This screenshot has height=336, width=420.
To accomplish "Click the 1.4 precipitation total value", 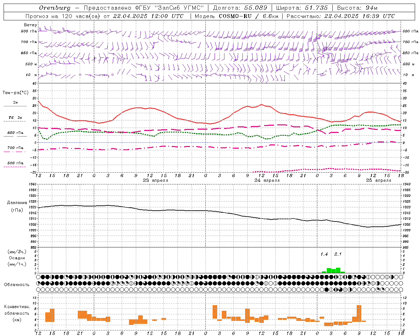I will point(324,254).
